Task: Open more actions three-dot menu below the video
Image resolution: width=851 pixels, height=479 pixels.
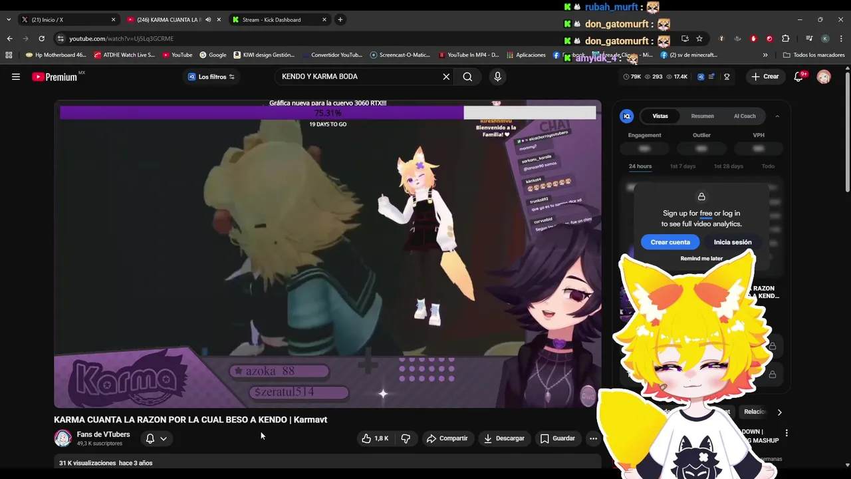Action: point(593,438)
